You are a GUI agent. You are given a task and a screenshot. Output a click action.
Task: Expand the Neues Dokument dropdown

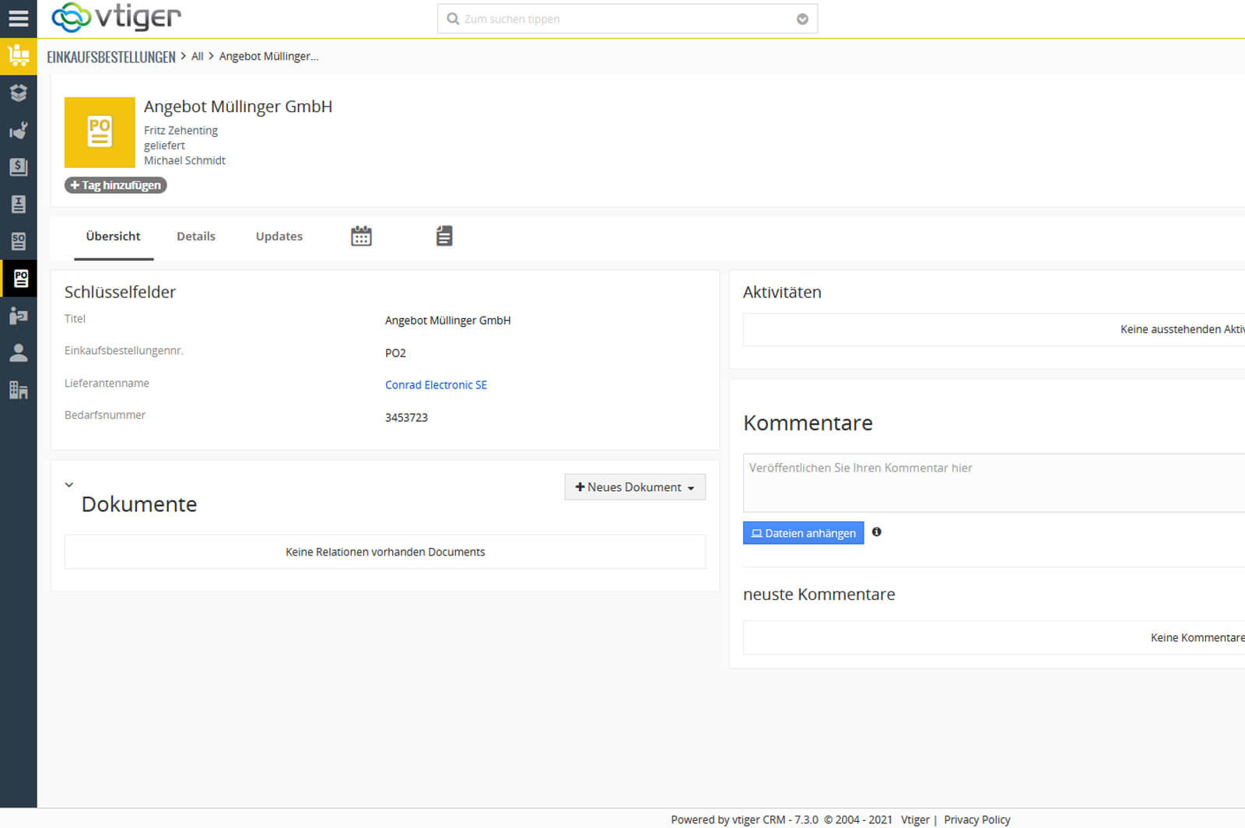click(x=634, y=487)
